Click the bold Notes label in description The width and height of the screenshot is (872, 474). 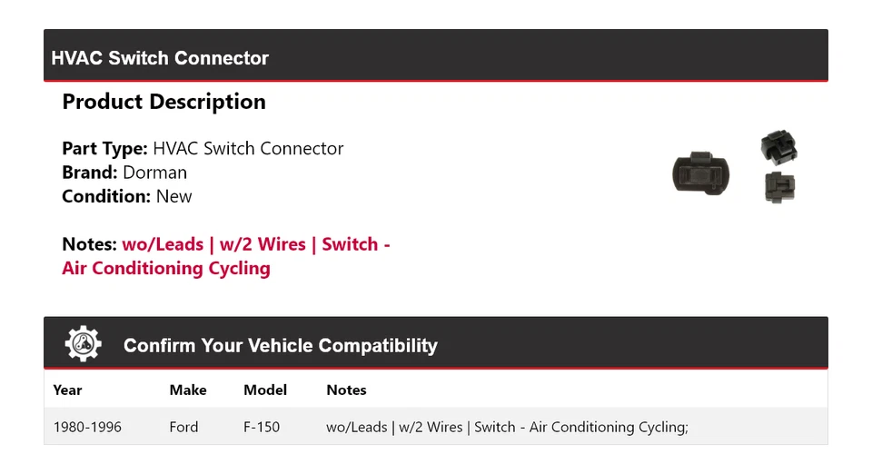(89, 244)
